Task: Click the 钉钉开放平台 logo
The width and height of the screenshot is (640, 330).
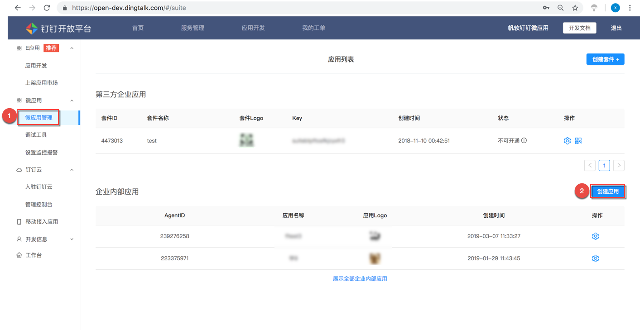Action: [58, 28]
